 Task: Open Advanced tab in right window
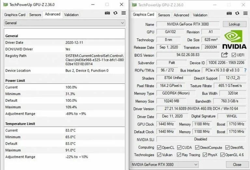(181, 15)
